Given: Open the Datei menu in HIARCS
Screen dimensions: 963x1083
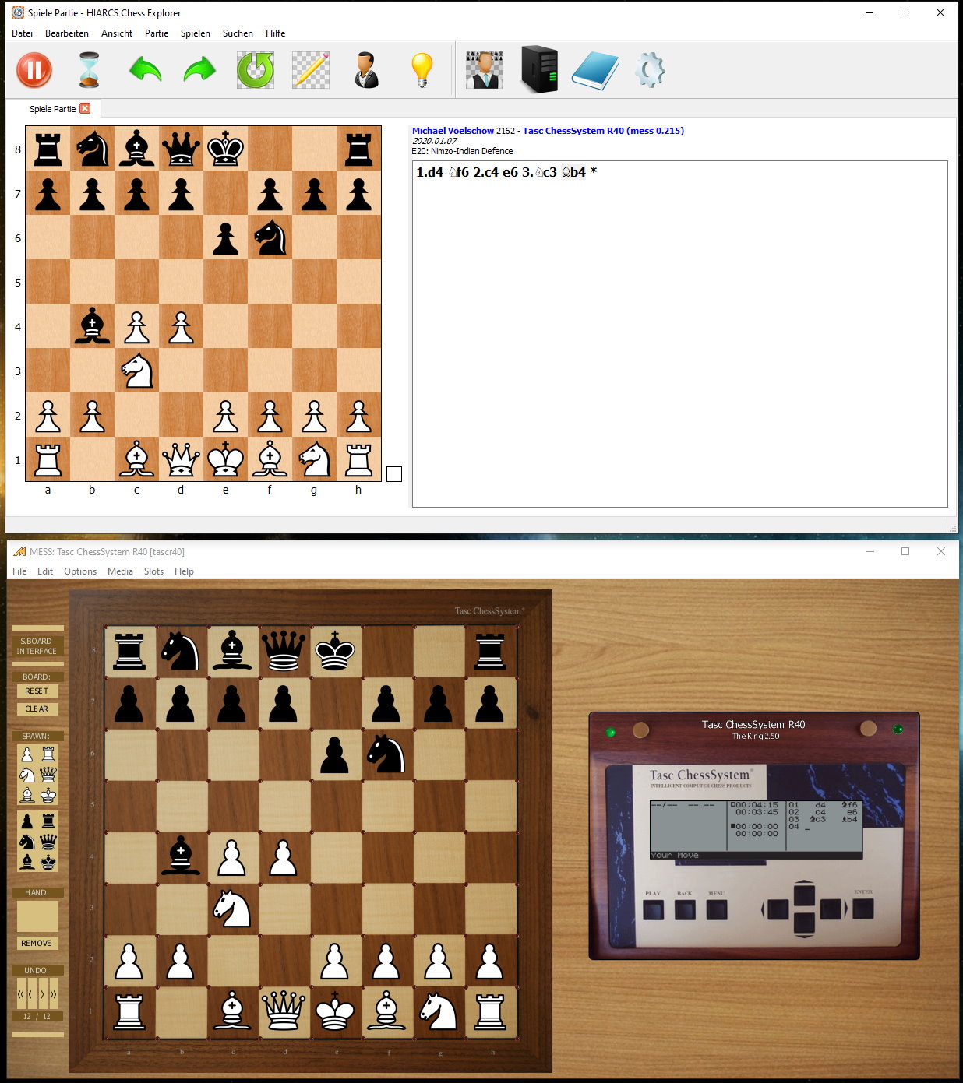Looking at the screenshot, I should pos(23,33).
